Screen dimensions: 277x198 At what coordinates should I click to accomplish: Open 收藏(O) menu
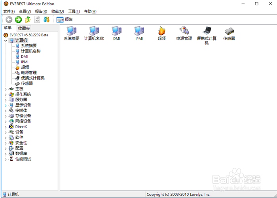click(58, 11)
